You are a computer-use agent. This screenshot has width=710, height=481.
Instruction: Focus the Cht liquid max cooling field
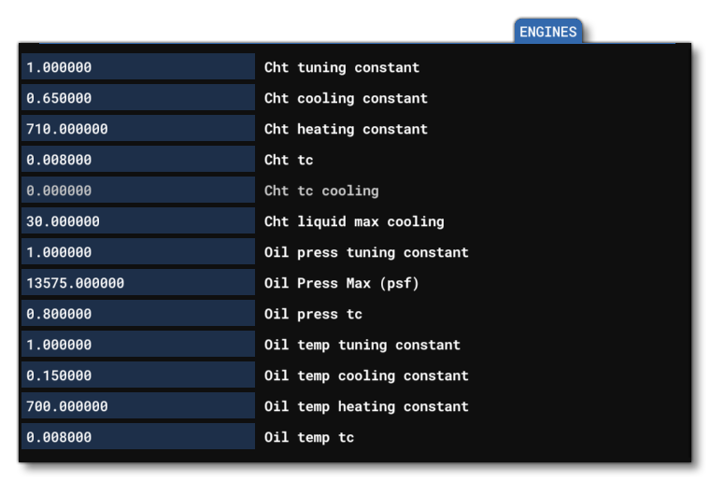(137, 221)
